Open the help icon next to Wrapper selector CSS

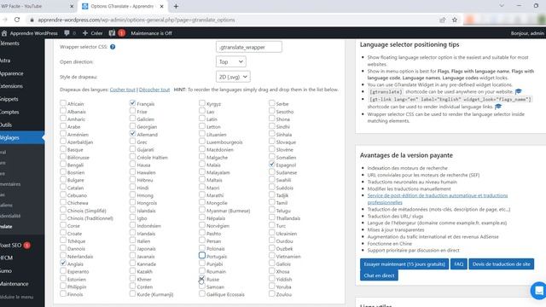tap(113, 47)
